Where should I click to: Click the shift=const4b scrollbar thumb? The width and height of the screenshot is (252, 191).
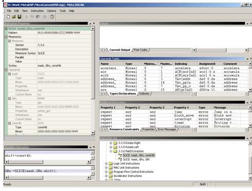click(26, 162)
